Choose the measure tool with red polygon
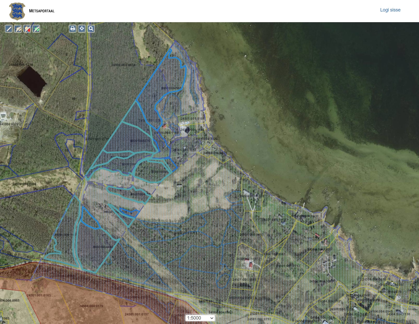This screenshot has height=324, width=419. point(27,29)
